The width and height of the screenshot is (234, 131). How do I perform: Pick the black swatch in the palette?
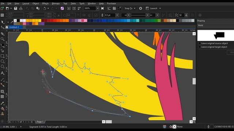tap(18, 20)
